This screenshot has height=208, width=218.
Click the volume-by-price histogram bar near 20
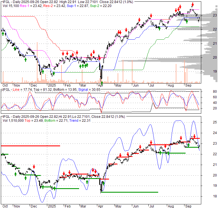coord(160,61)
